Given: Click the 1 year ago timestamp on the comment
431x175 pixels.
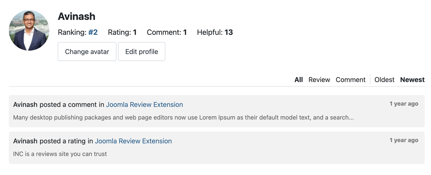Looking at the screenshot, I should pos(404,103).
